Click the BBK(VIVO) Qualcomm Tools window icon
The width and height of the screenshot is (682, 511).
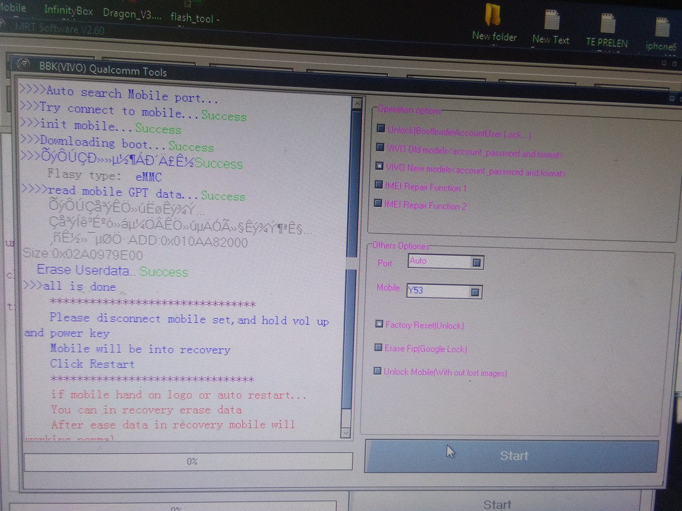(24, 65)
